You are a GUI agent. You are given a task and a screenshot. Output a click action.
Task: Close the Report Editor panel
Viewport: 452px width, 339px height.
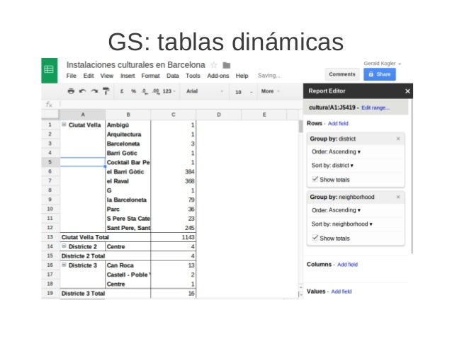point(407,91)
